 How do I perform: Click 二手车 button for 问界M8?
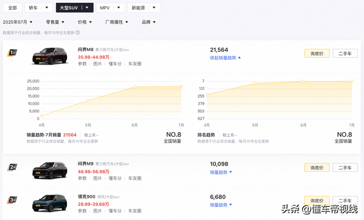pos(345,53)
